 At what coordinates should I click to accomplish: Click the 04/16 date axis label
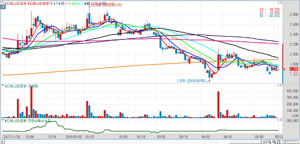point(228,136)
